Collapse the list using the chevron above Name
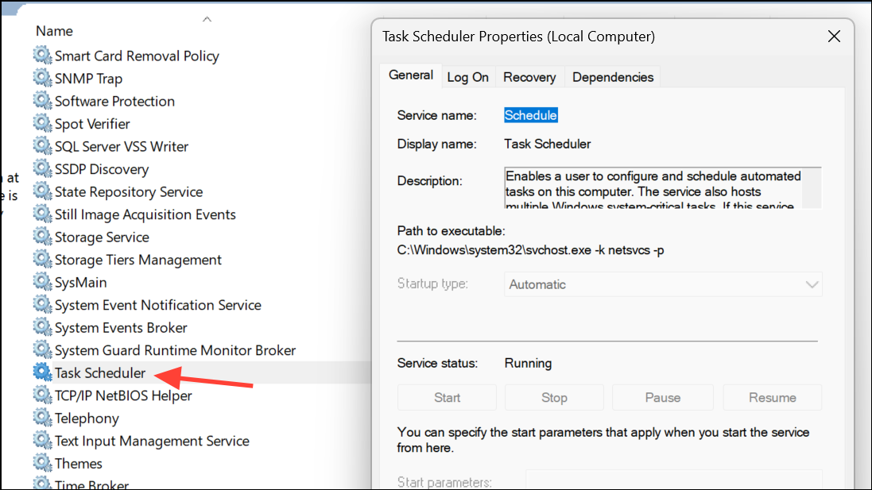 tap(207, 17)
